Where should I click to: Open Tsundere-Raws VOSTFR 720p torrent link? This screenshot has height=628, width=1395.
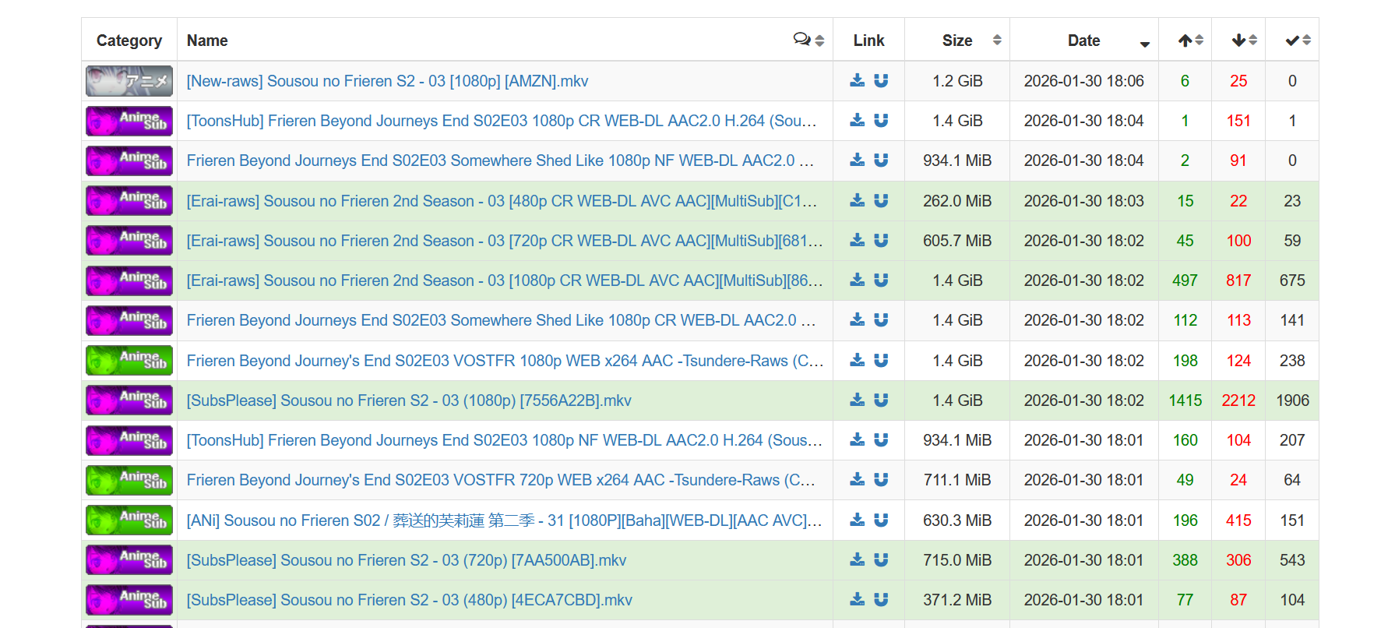[x=500, y=480]
